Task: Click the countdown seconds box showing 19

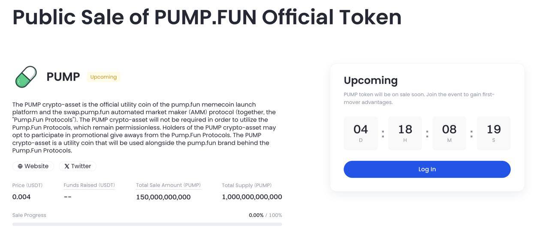Action: click(494, 133)
